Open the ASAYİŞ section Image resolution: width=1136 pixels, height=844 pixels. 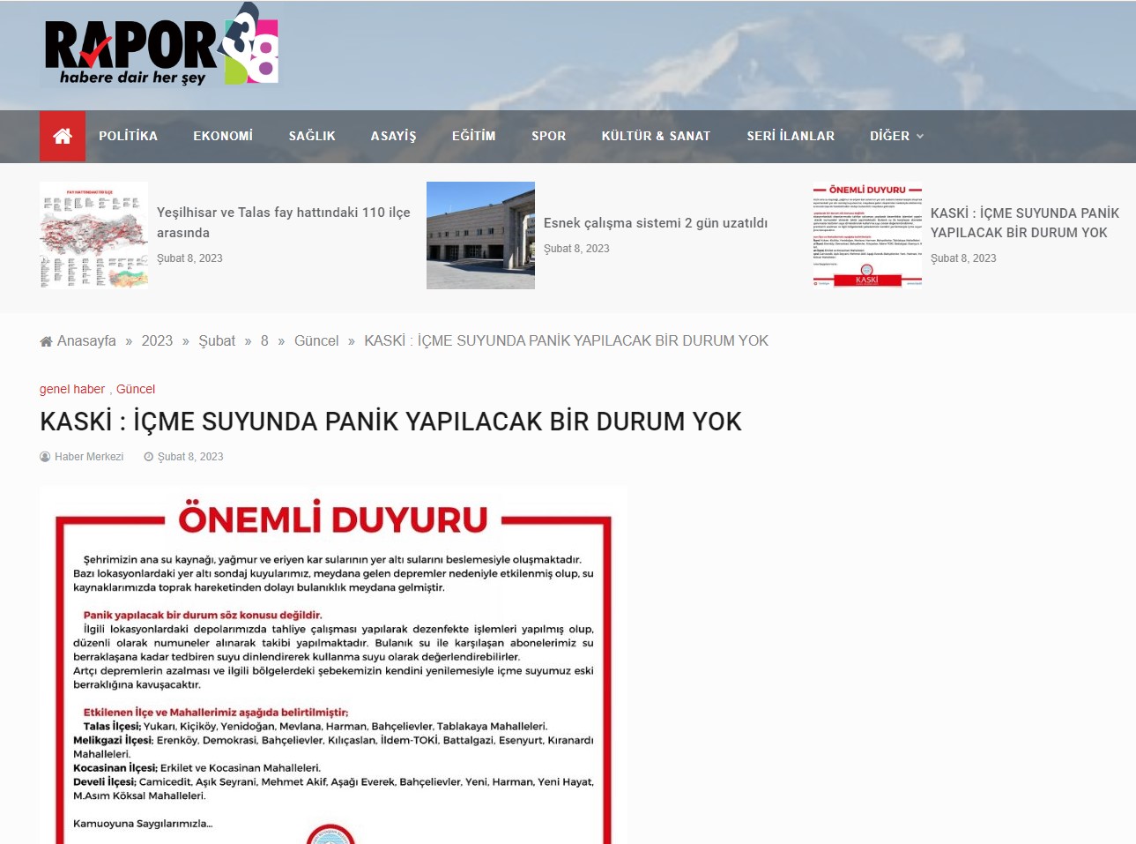pyautogui.click(x=393, y=136)
